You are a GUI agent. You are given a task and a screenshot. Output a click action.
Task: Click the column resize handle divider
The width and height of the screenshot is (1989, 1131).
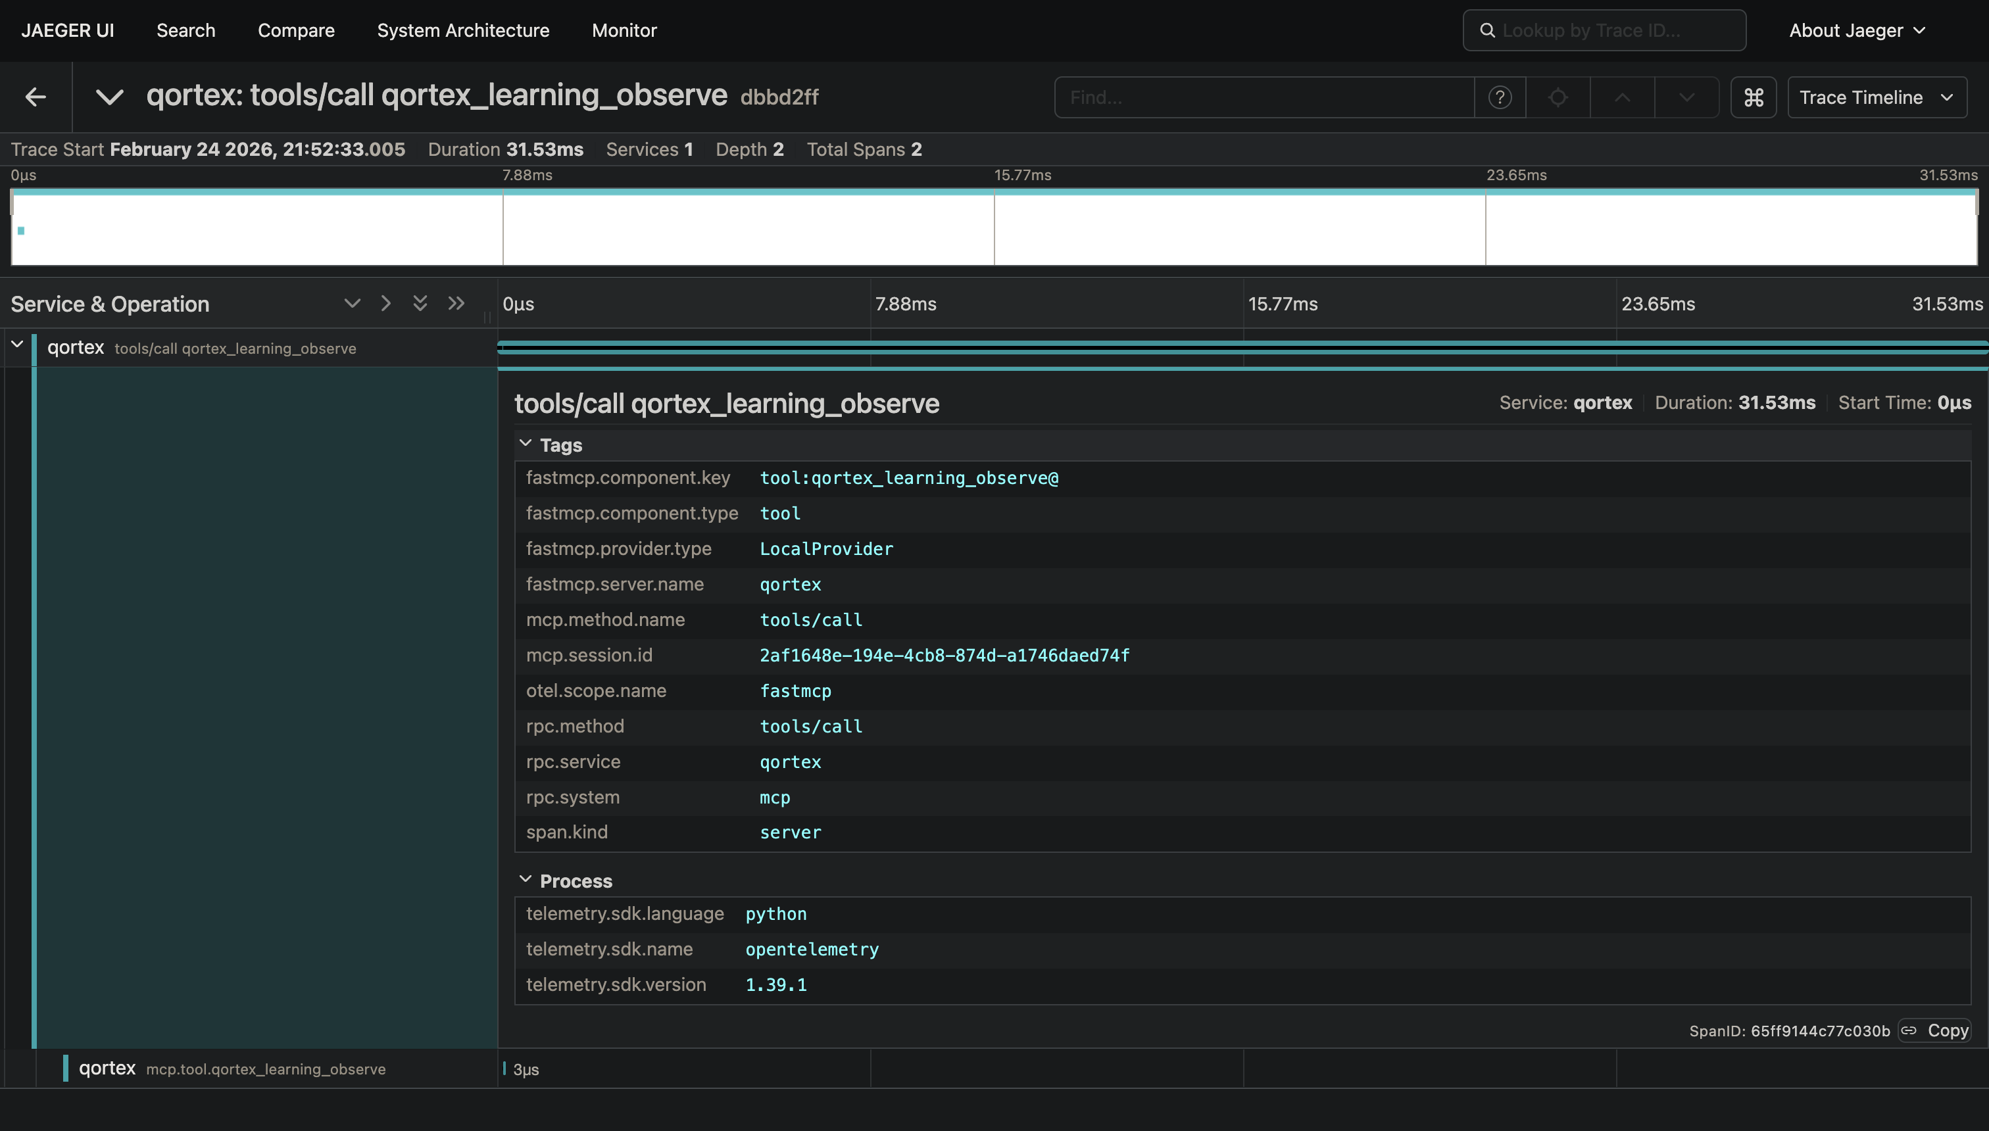487,316
